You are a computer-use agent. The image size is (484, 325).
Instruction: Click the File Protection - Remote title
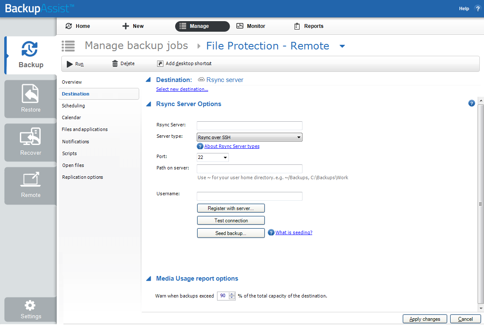click(268, 46)
